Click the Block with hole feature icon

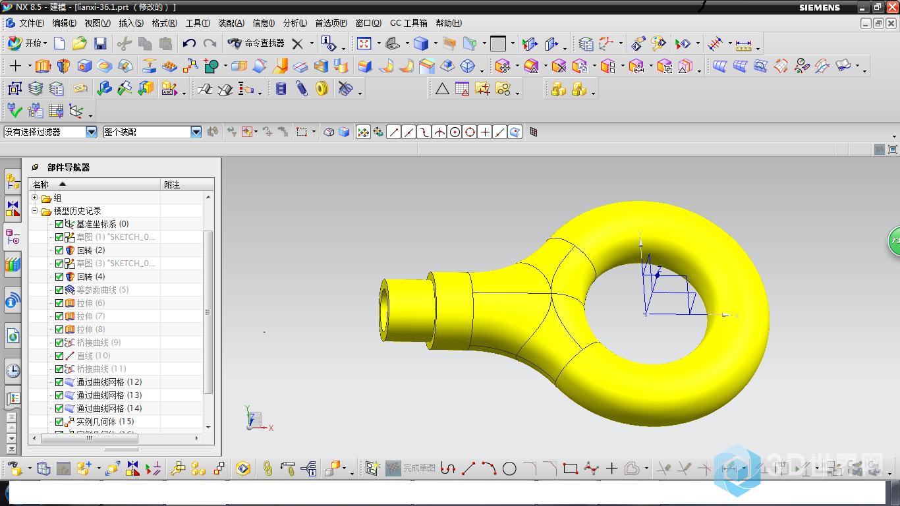pos(84,66)
